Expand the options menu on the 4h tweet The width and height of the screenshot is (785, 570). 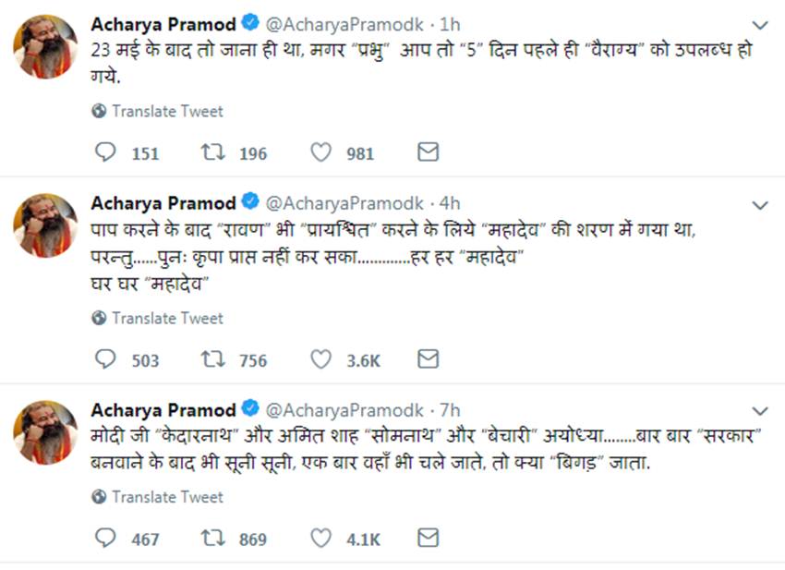tap(759, 204)
